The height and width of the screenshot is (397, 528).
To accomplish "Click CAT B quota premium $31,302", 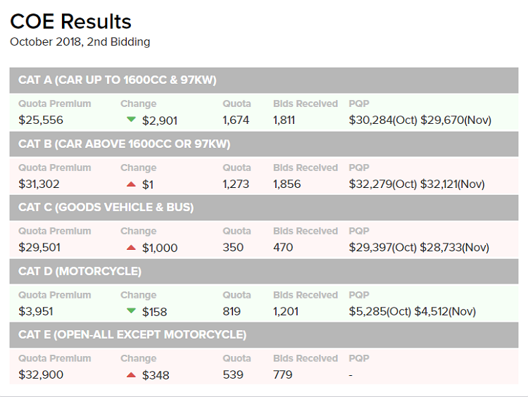I will click(39, 184).
